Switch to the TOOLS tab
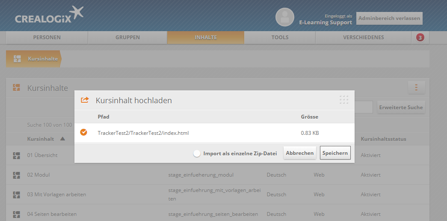The height and width of the screenshot is (221, 447). click(280, 38)
